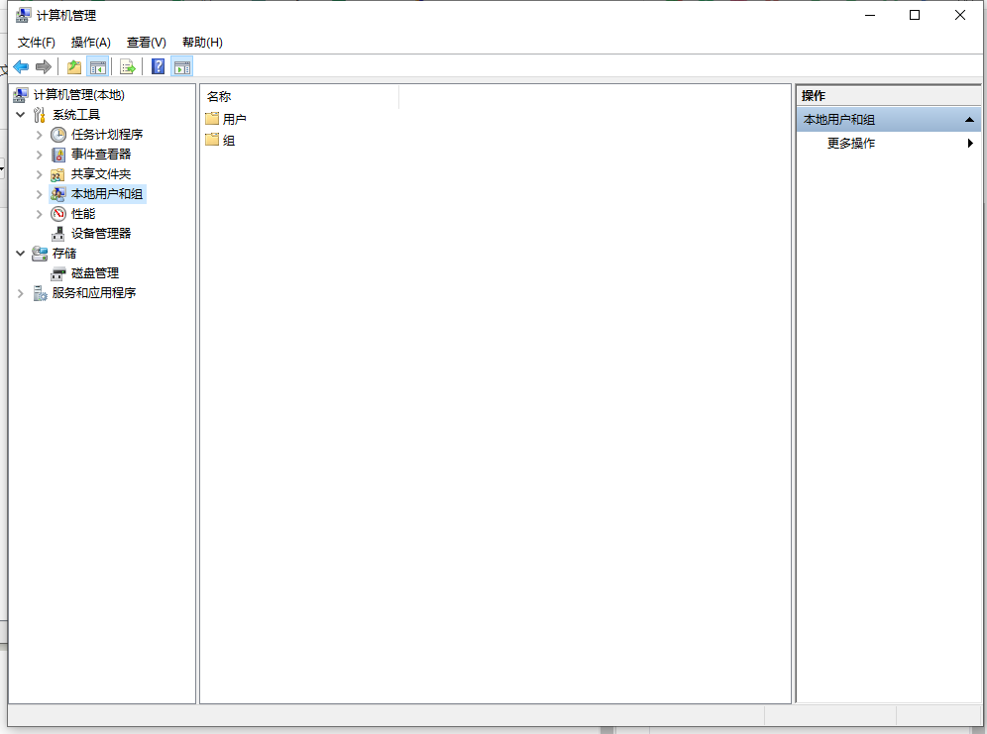Select the 组 folder in the list

[x=228, y=141]
